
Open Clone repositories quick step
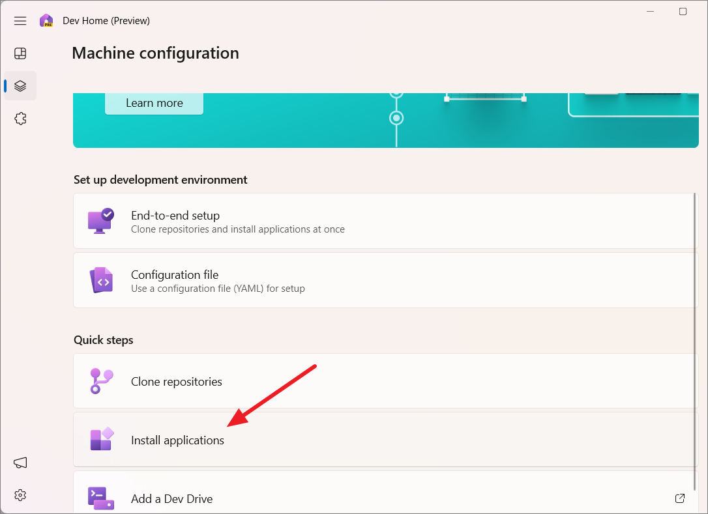(x=385, y=381)
